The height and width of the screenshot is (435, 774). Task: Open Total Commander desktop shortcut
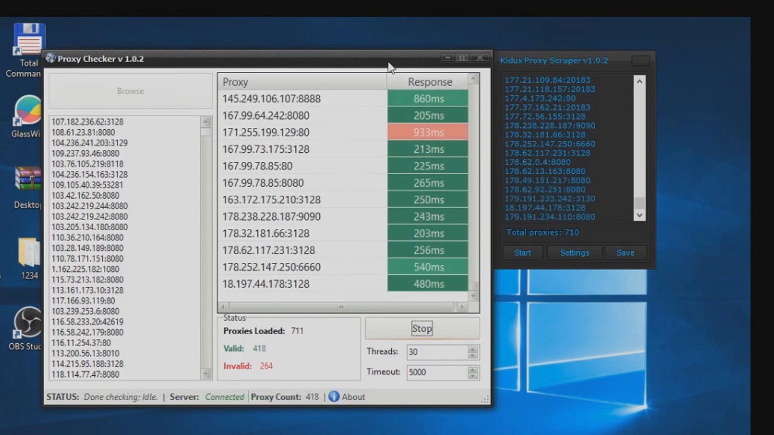(x=28, y=51)
